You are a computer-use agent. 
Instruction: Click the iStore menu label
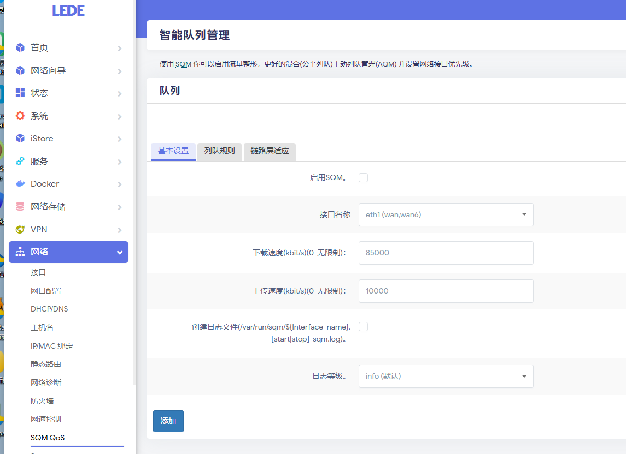coord(42,138)
